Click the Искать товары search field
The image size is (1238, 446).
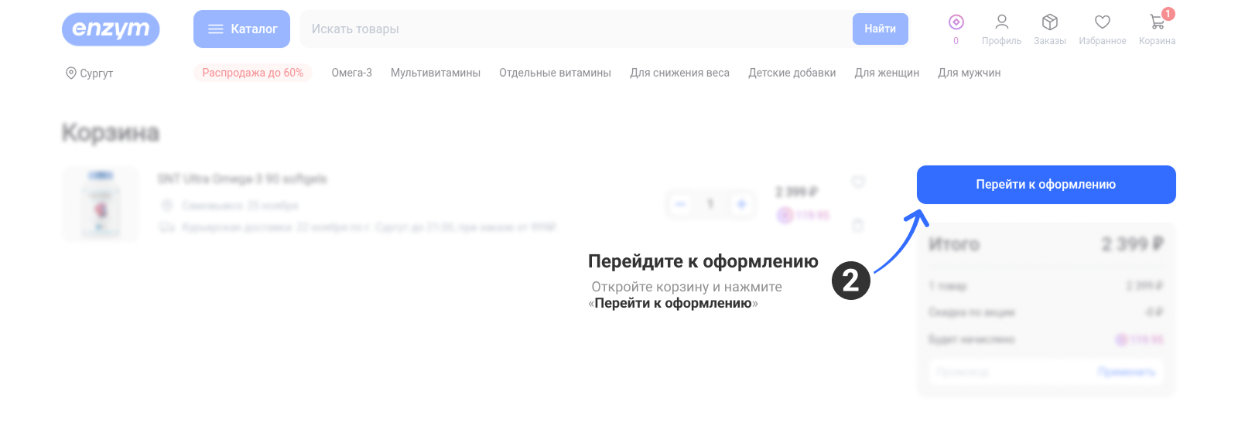coord(573,29)
